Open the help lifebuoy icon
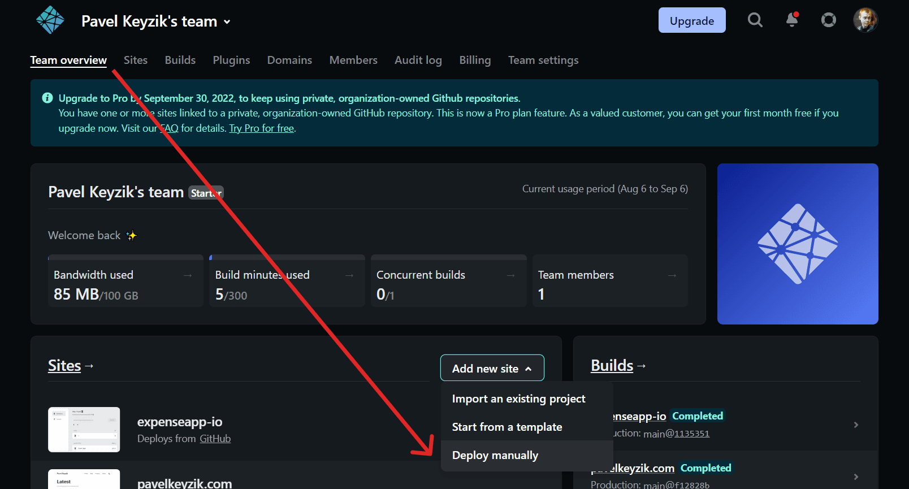 click(x=829, y=20)
